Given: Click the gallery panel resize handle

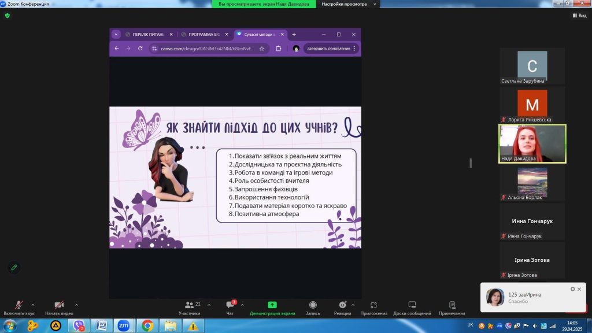Looking at the screenshot, I should click(471, 163).
